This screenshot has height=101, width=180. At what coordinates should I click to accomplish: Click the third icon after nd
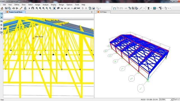[136, 8]
